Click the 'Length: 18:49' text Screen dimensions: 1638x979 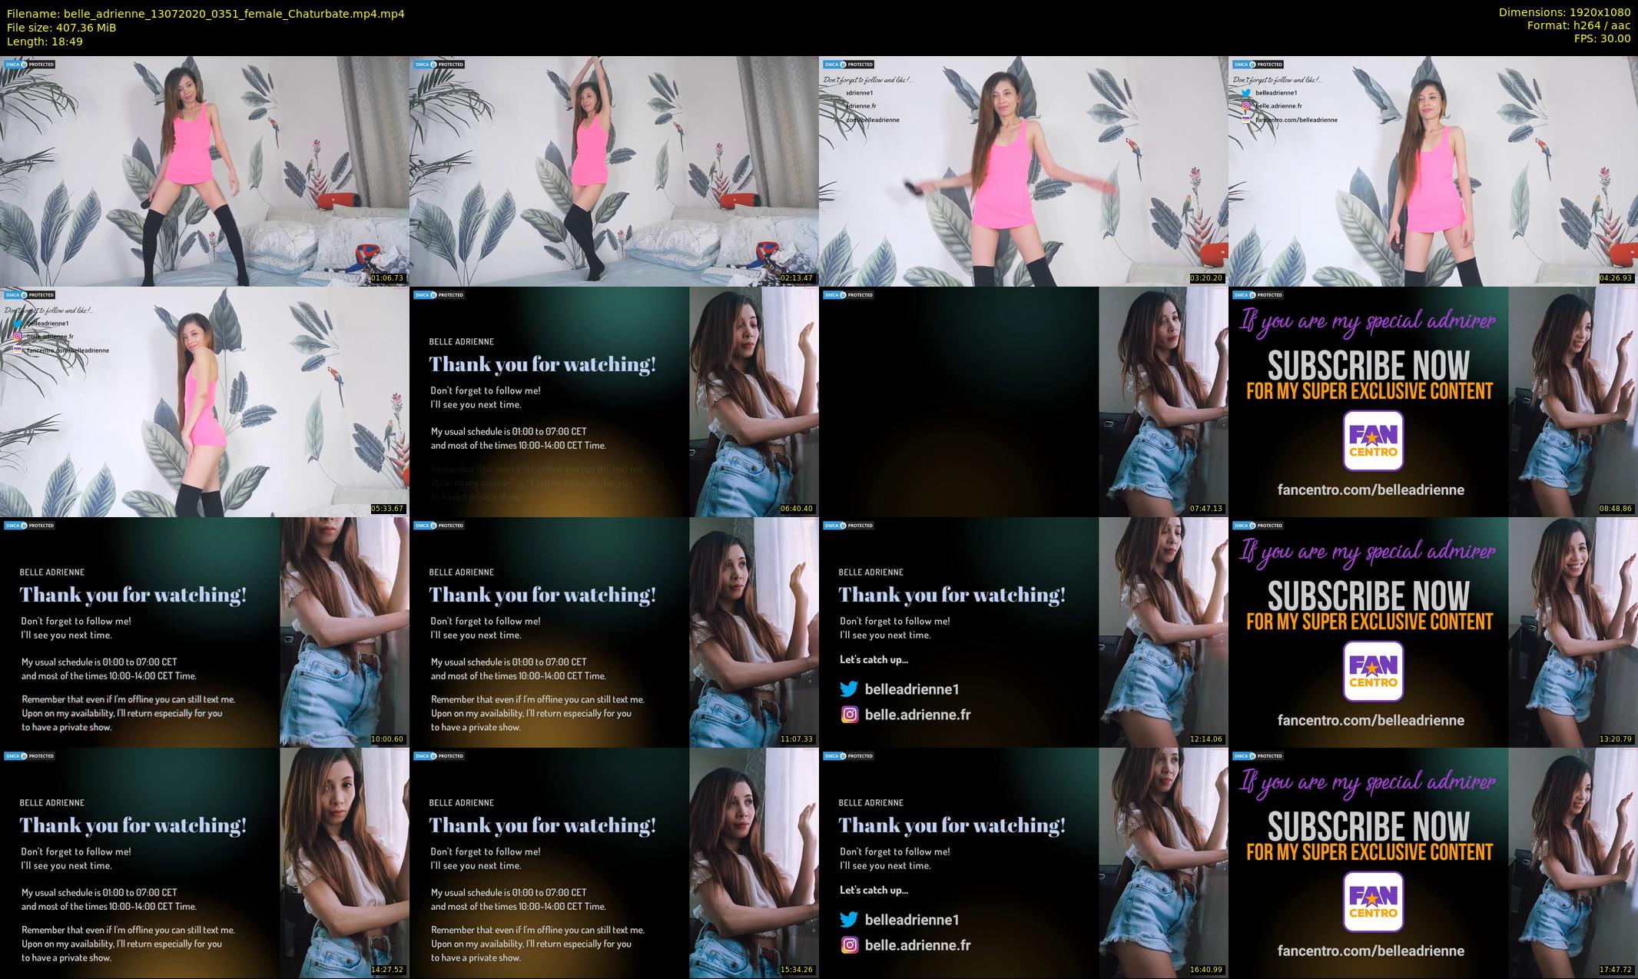[45, 41]
